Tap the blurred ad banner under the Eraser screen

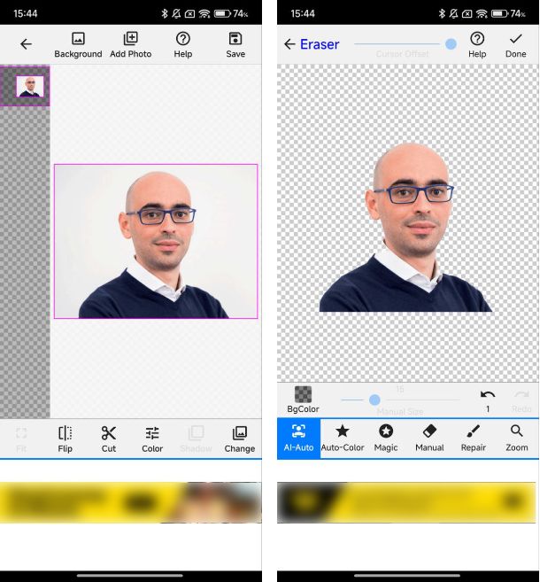(x=408, y=502)
